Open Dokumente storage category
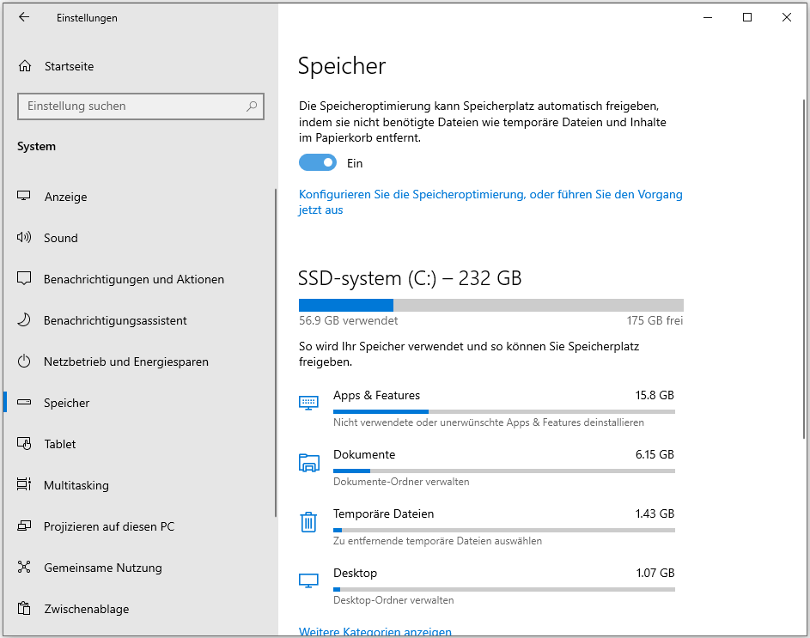This screenshot has width=810, height=638. coord(487,467)
